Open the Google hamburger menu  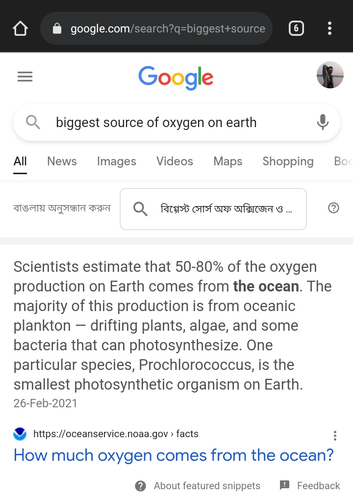[x=25, y=77]
